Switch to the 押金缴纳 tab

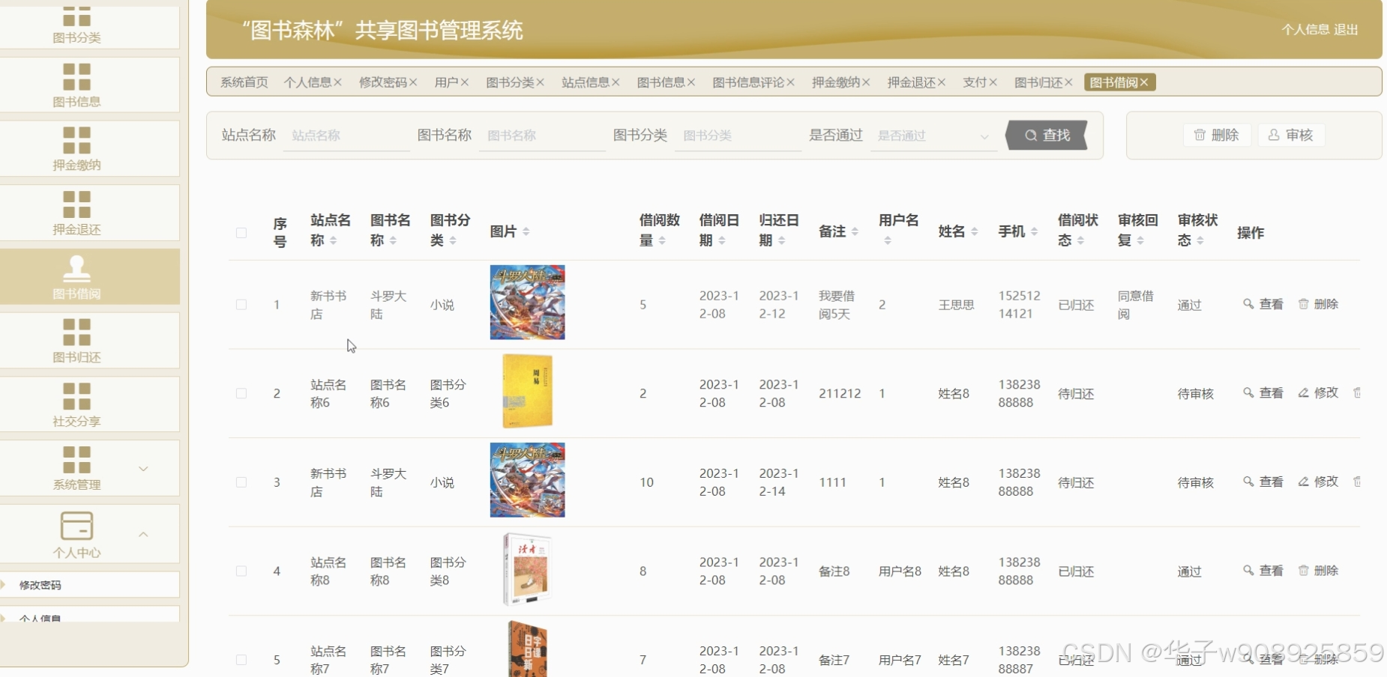pos(835,82)
